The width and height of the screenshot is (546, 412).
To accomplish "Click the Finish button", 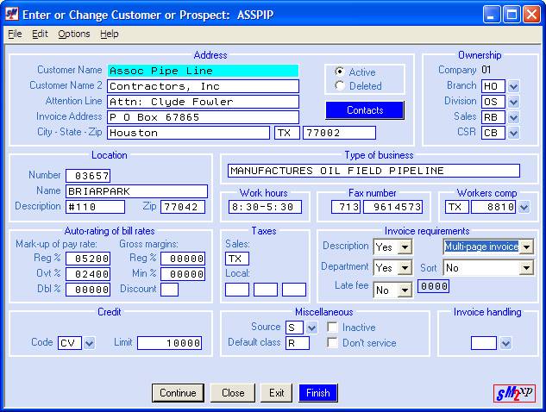I will pyautogui.click(x=318, y=393).
